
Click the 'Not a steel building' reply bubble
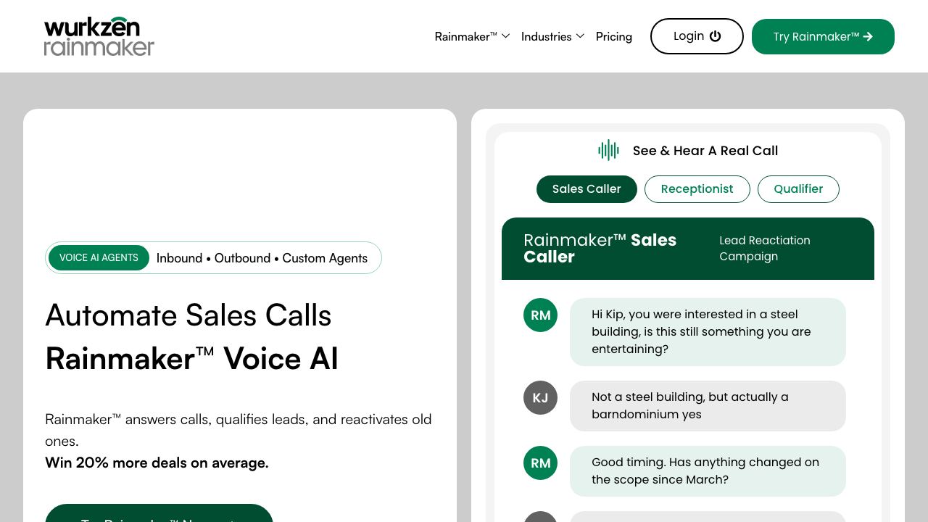(708, 406)
